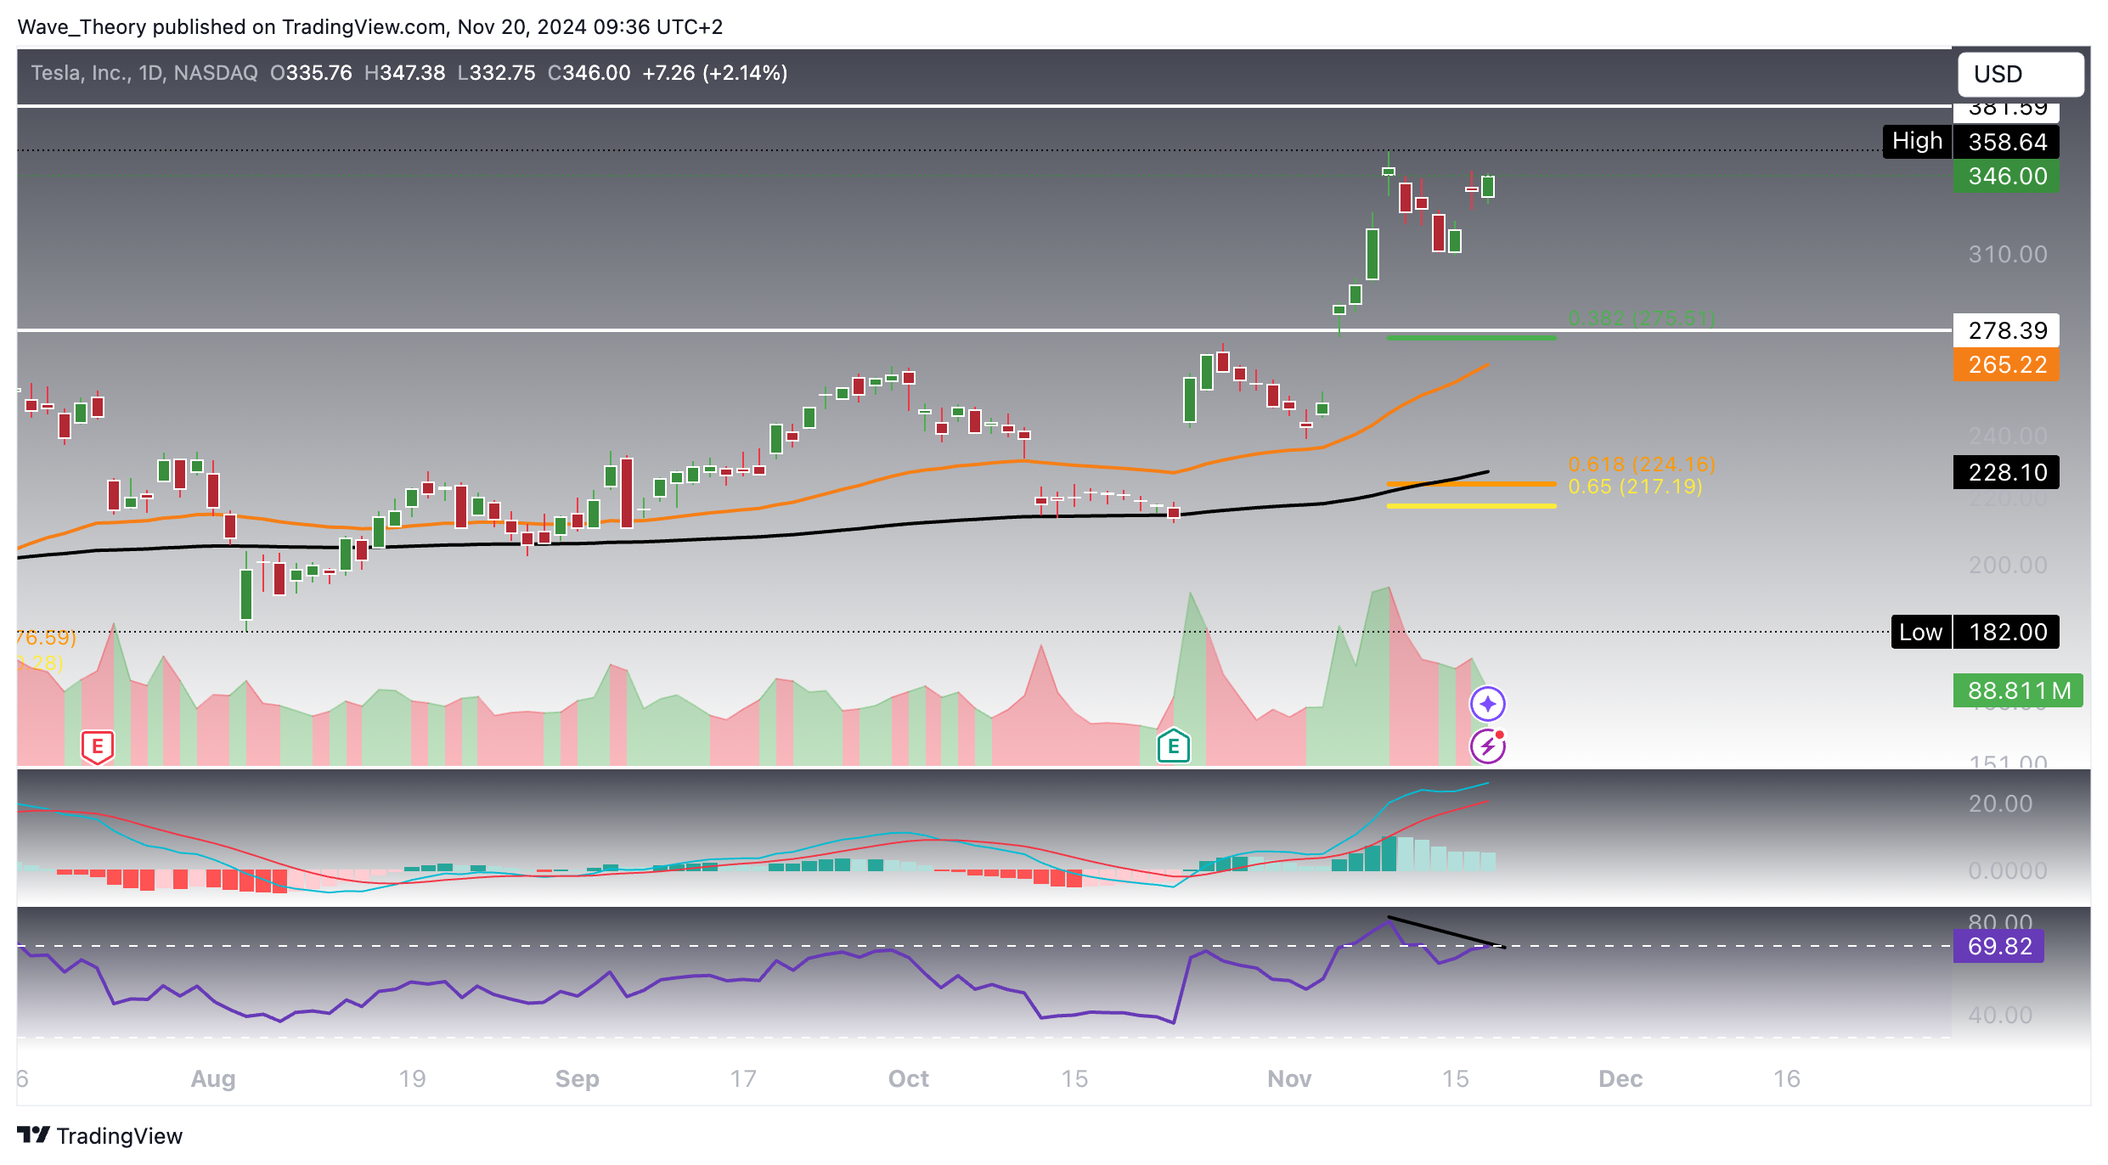Click the 200.00 price scale value
Image resolution: width=2108 pixels, height=1165 pixels.
click(x=2007, y=565)
